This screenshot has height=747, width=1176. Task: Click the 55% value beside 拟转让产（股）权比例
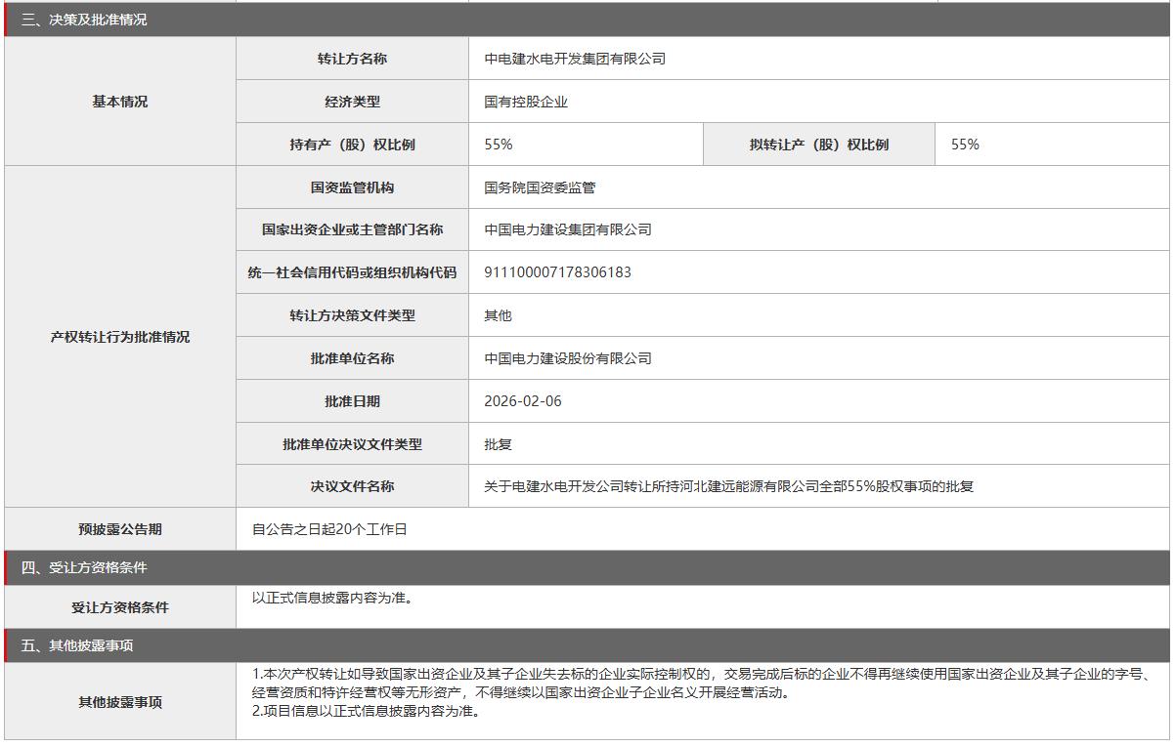pyautogui.click(x=965, y=145)
